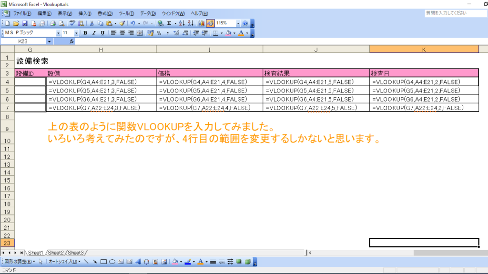This screenshot has width=488, height=274.
Task: Open the Chart Wizard icon
Action: (x=202, y=23)
